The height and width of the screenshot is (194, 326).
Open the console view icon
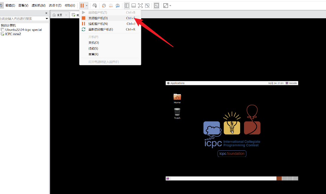click(x=156, y=6)
